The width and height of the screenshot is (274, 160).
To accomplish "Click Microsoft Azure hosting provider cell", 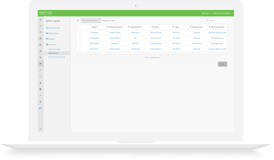I will coord(217,38).
